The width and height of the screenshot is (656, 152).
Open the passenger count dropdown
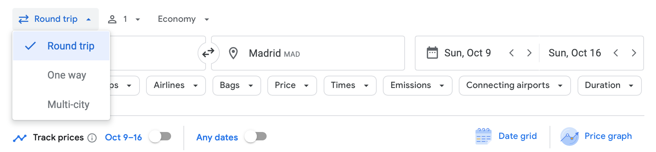[x=125, y=19]
